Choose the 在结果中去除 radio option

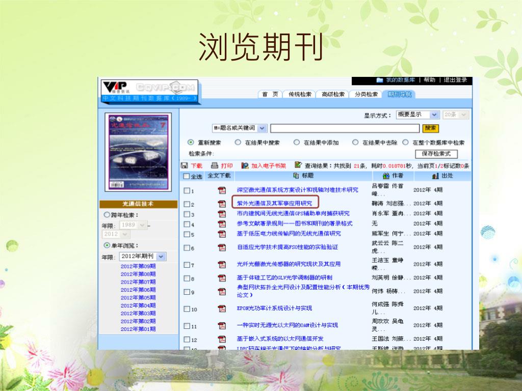coord(355,143)
